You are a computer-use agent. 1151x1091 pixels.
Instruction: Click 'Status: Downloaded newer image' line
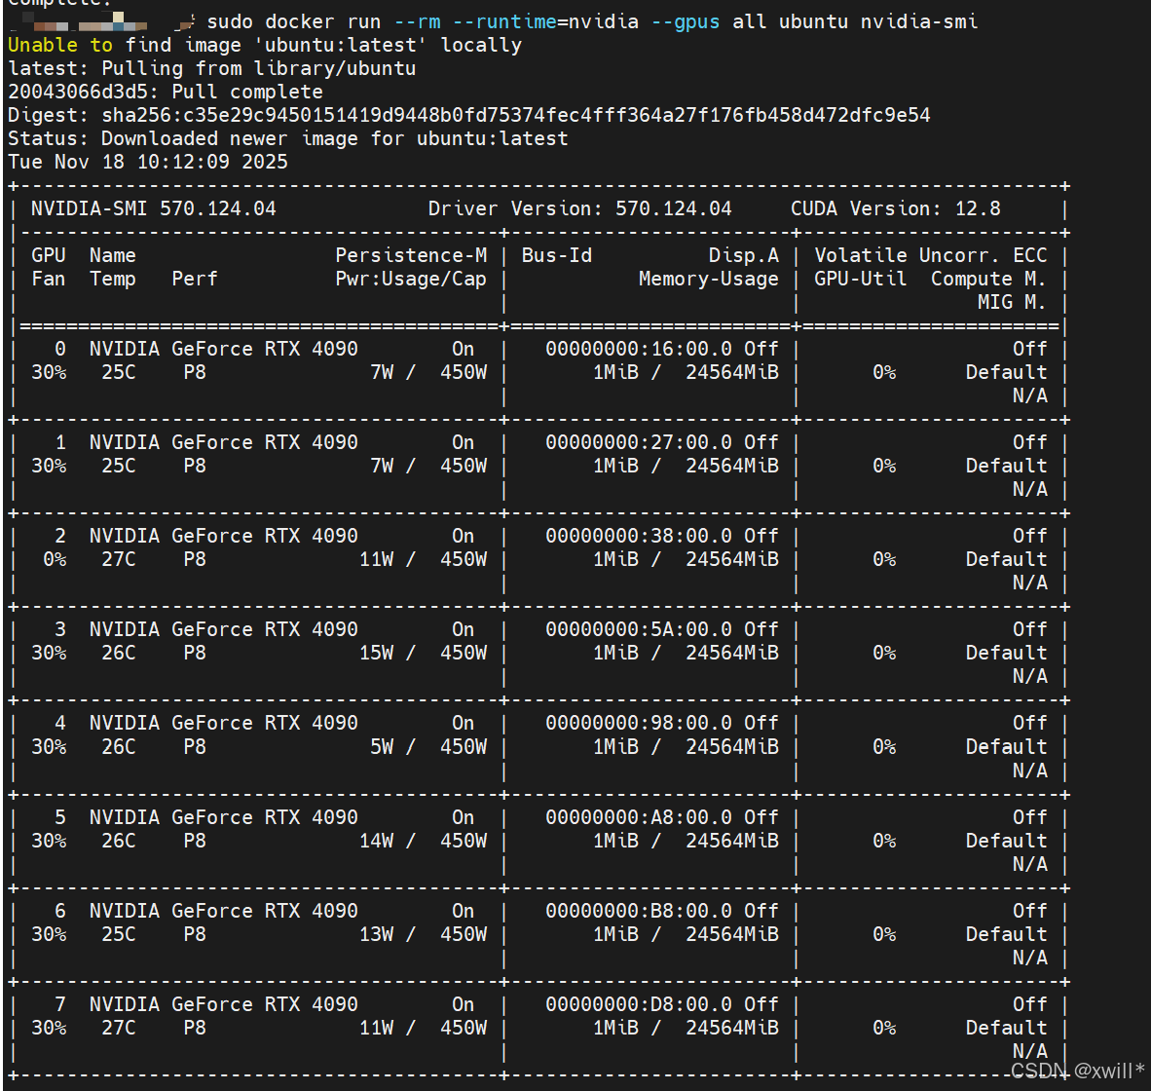[288, 138]
